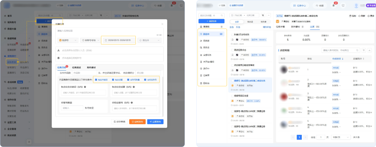Click the blue 立即发布 button

pyautogui.click(x=155, y=122)
